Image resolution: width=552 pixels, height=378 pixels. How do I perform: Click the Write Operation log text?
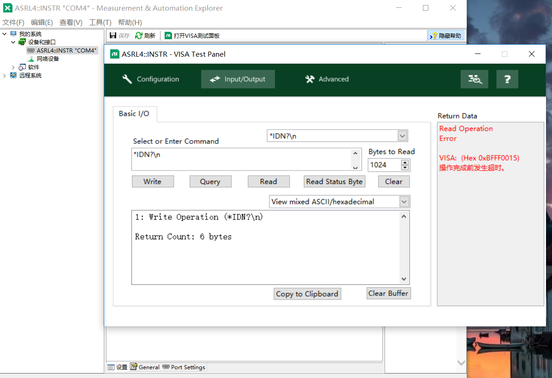[x=199, y=217]
